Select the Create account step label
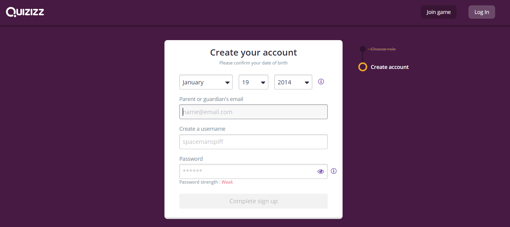The height and width of the screenshot is (227, 510). (389, 67)
